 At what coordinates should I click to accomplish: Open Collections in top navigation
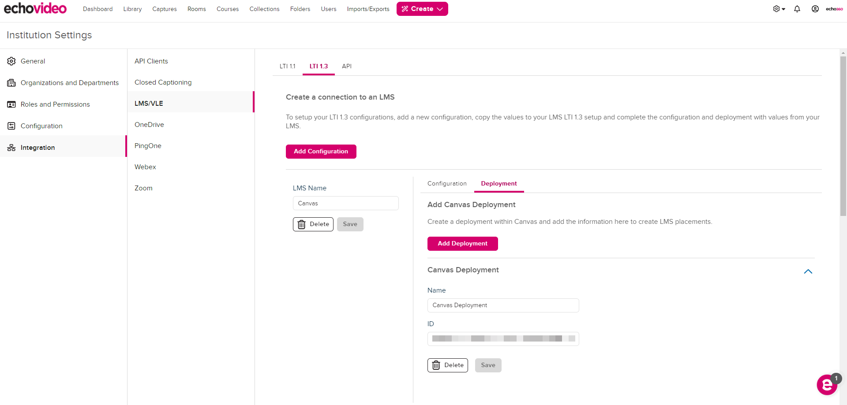point(264,9)
